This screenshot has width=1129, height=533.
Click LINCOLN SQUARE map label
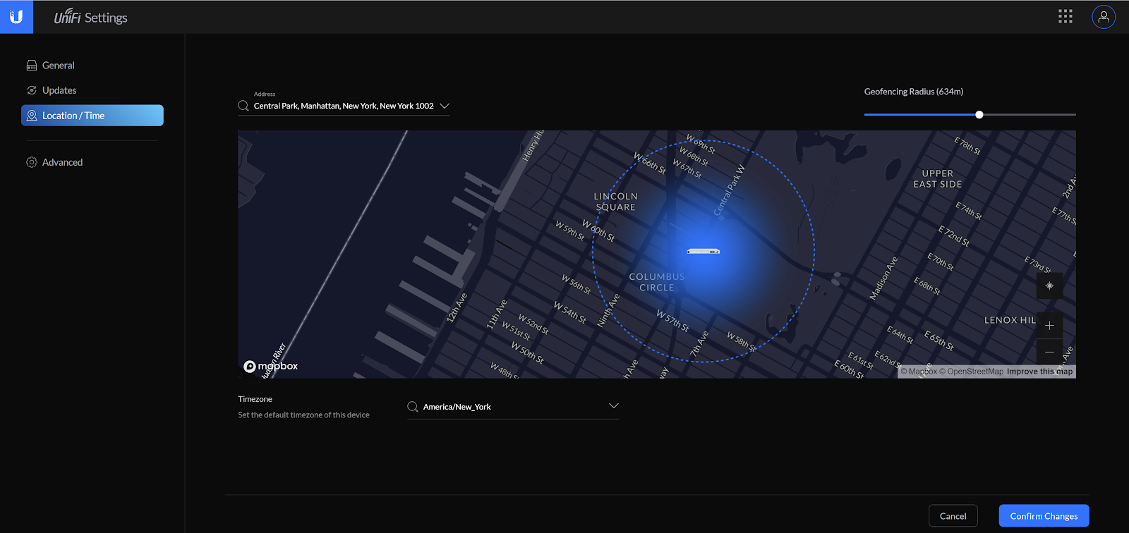(x=616, y=202)
